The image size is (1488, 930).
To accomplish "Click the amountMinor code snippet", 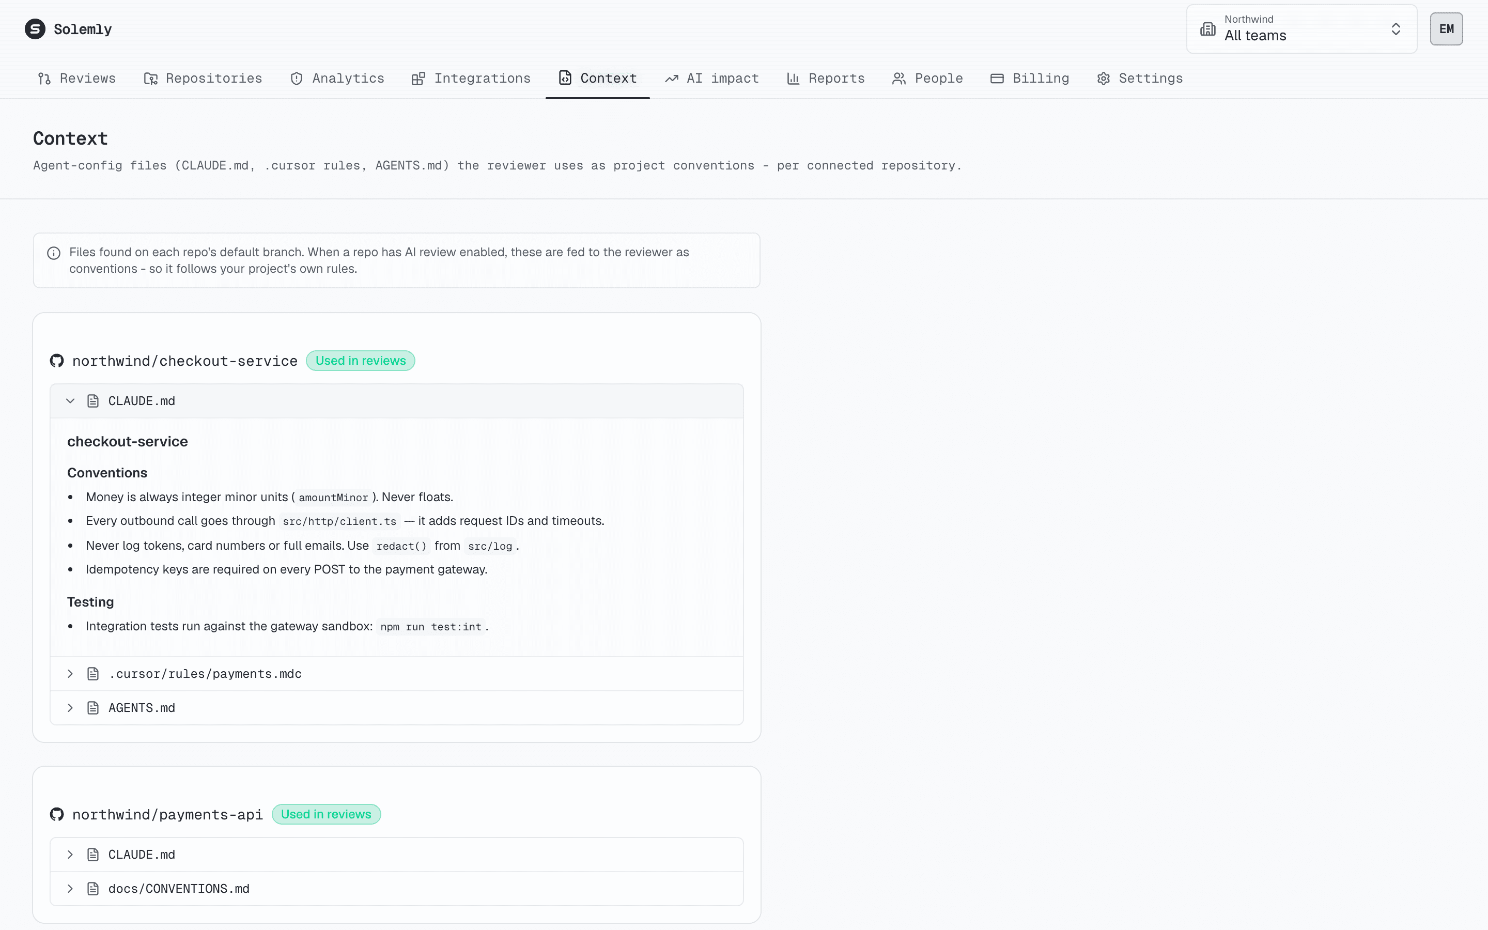I will (333, 498).
